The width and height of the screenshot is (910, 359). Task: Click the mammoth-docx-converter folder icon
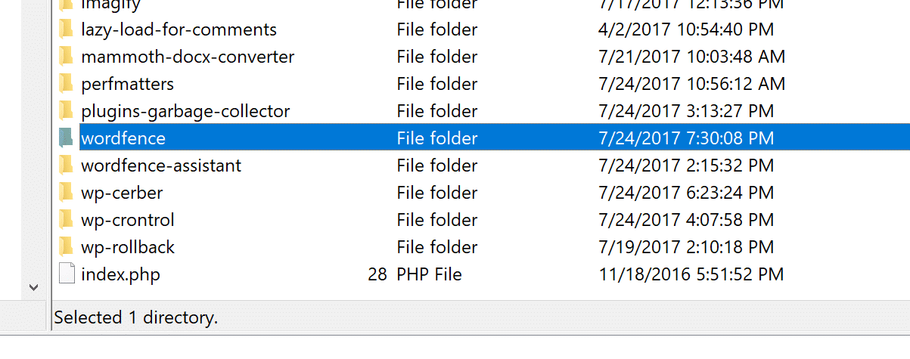tap(67, 57)
